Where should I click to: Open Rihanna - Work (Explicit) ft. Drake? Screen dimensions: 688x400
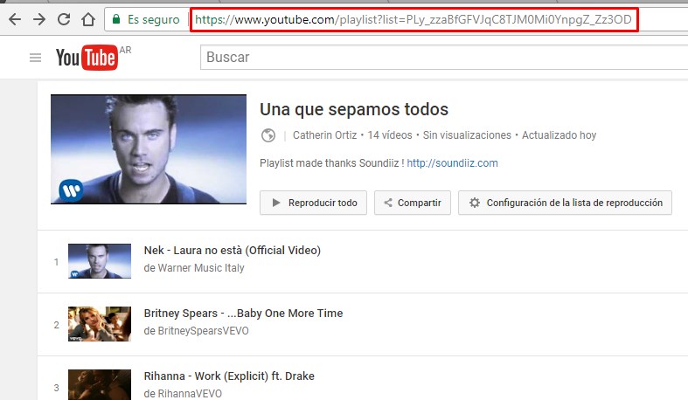click(x=229, y=376)
